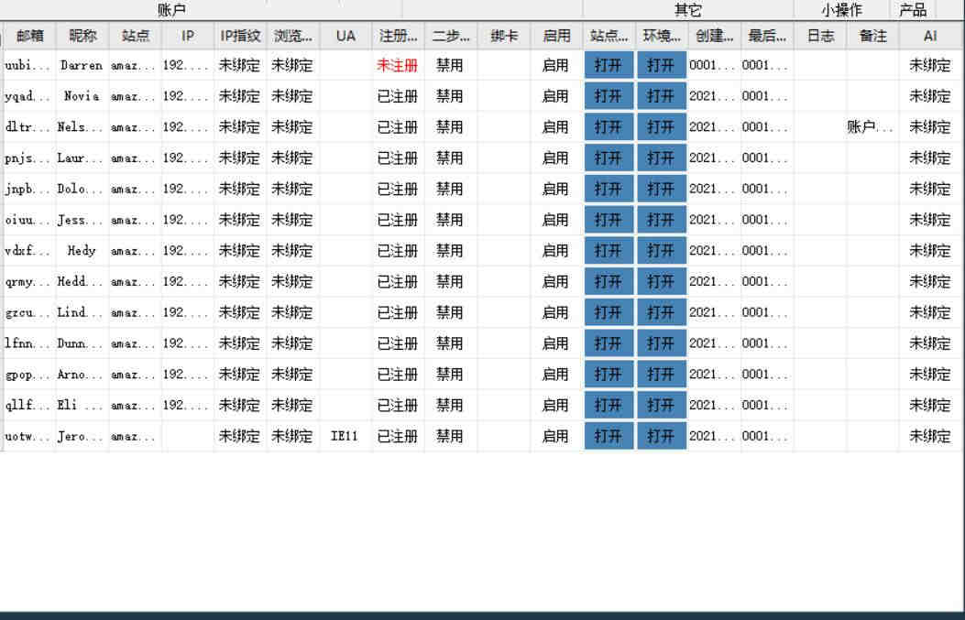Select the dltr... email cell

click(27, 127)
